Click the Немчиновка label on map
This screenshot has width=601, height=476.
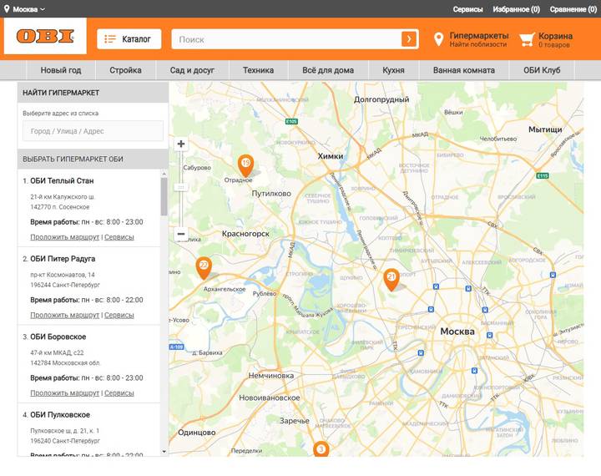click(271, 376)
